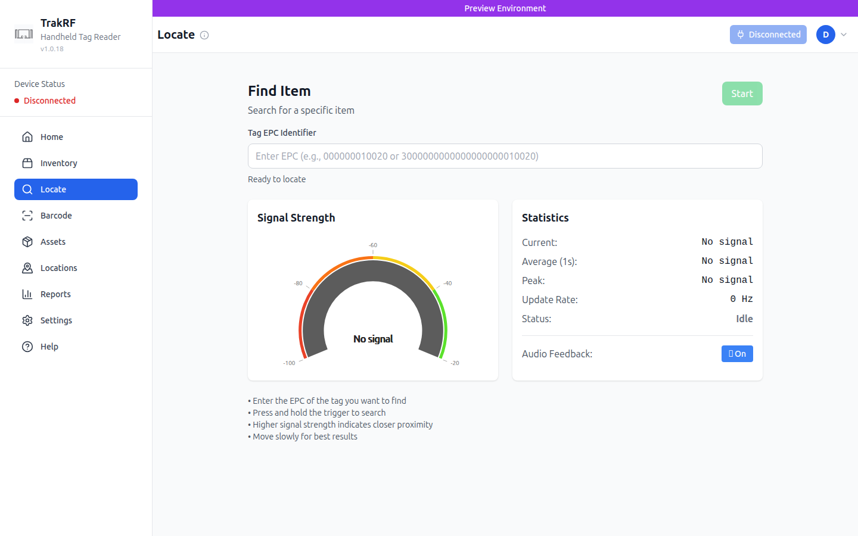Open the D user avatar menu
The height and width of the screenshot is (536, 858).
click(825, 35)
